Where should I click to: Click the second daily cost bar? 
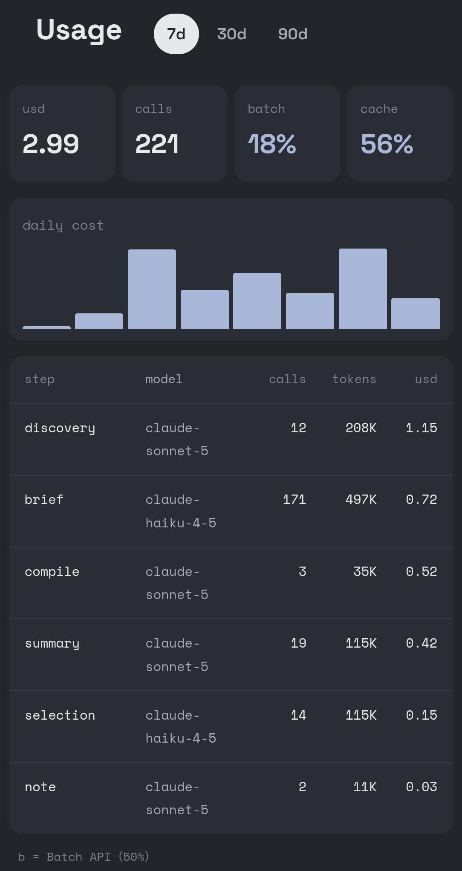tap(99, 321)
